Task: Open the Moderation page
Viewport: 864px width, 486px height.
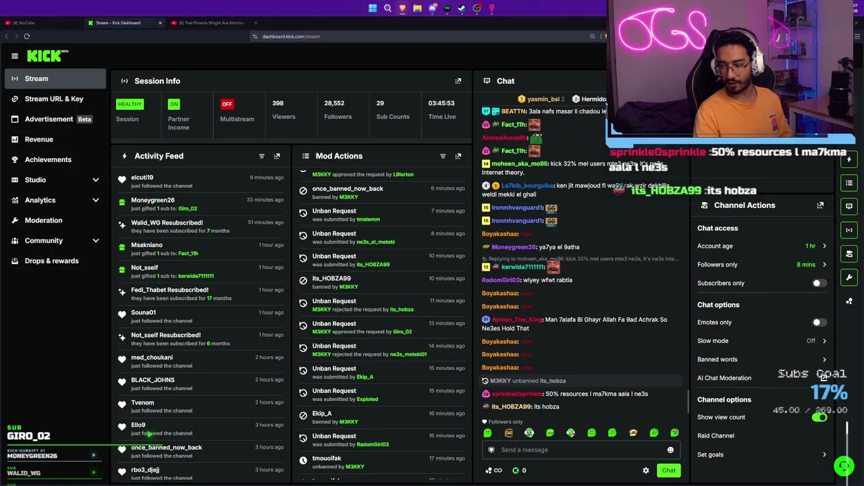Action: point(55,220)
